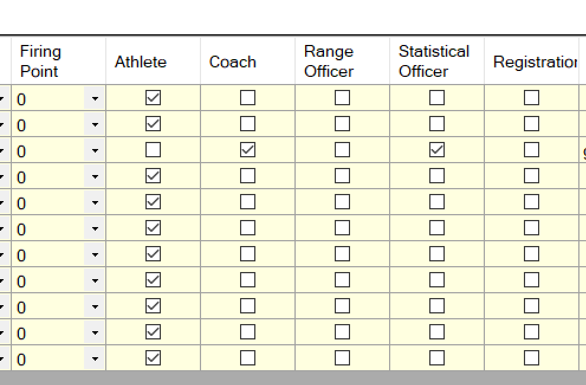Disable Statistical Officer in the third row
This screenshot has width=586, height=385.
436,150
